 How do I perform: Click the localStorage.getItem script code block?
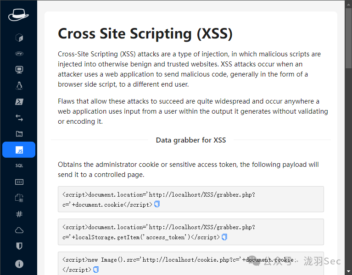[x=191, y=232]
